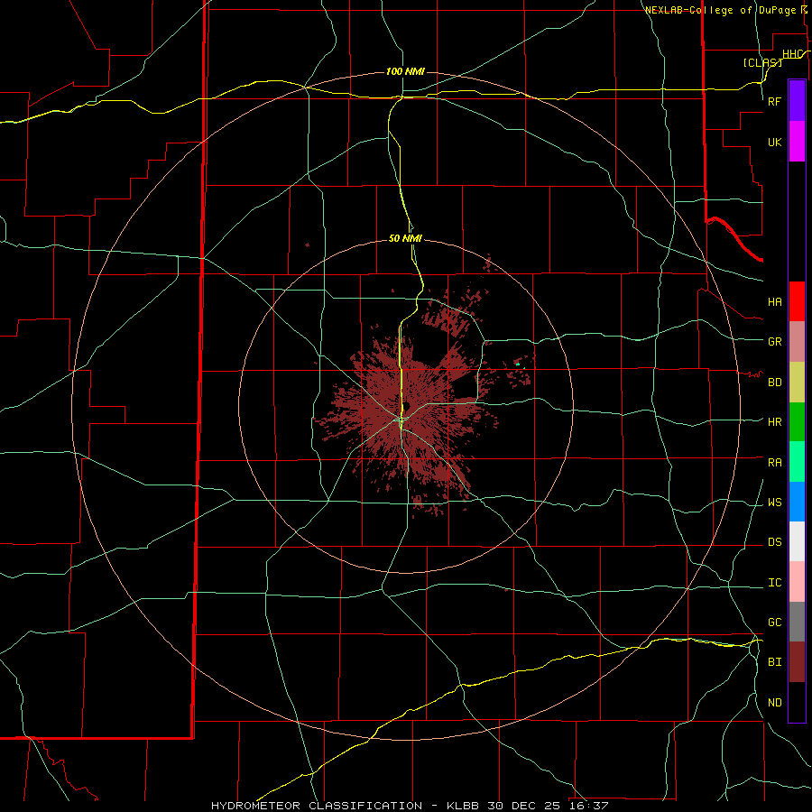Click the RA legend label
Viewport: 812px width, 812px height.
point(775,463)
